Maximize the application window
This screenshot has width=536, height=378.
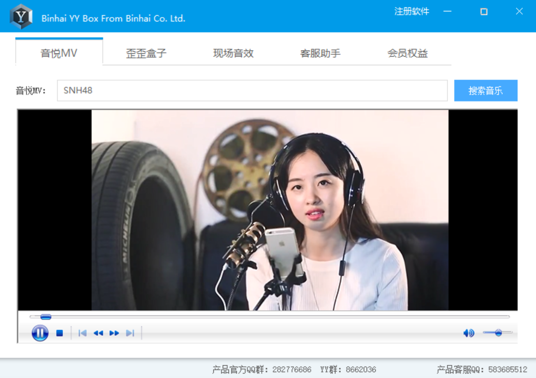point(484,12)
